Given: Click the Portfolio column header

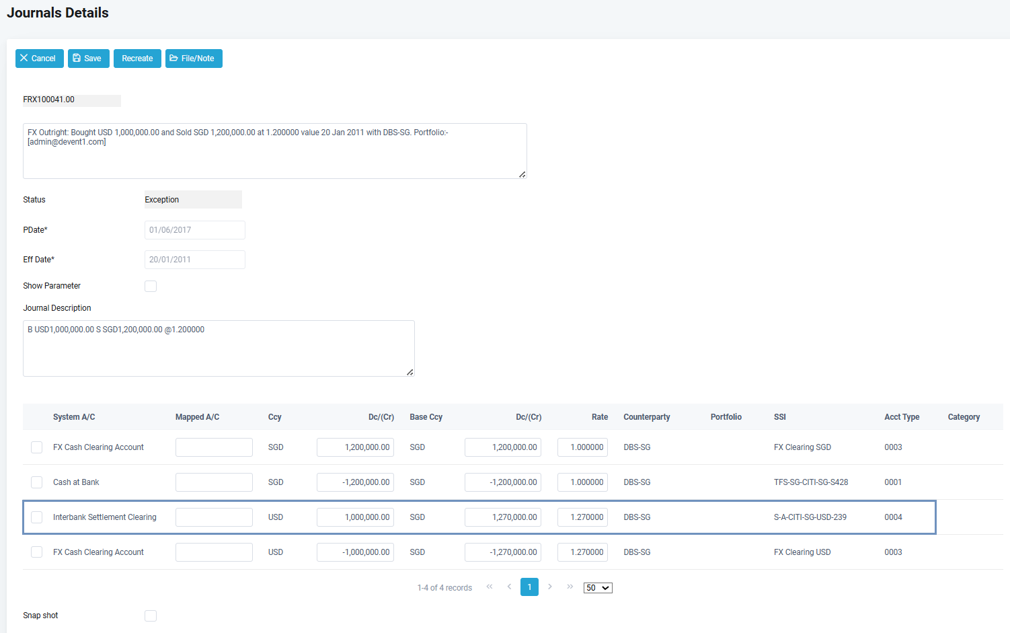Looking at the screenshot, I should coord(726,417).
